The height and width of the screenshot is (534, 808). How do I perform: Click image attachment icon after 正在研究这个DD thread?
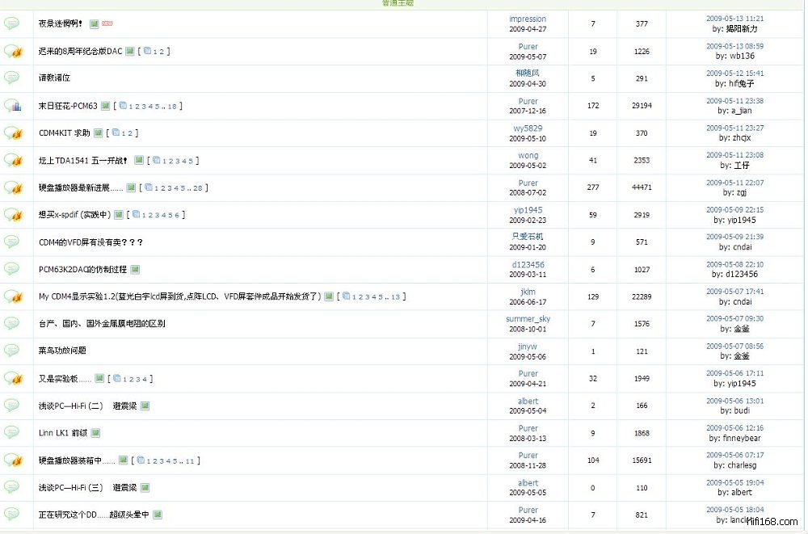pos(158,515)
